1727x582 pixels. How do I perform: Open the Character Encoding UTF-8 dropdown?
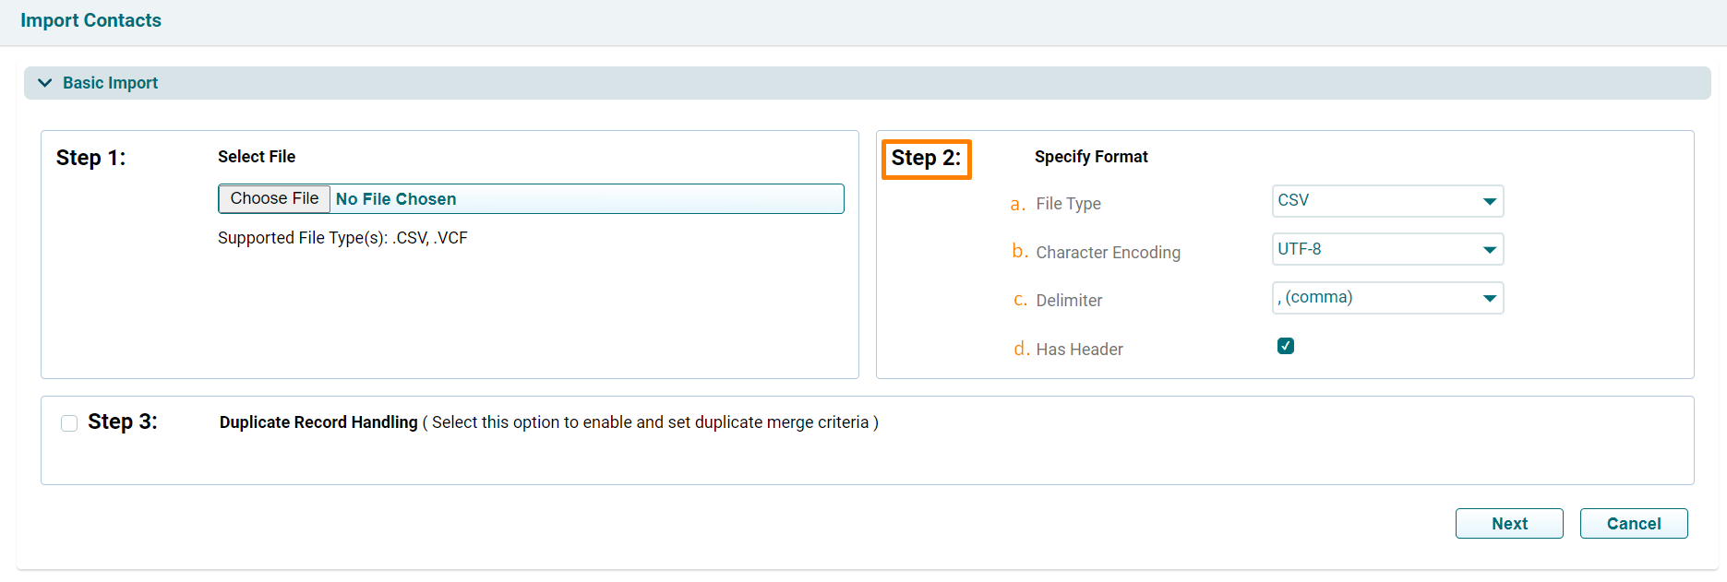tap(1386, 250)
